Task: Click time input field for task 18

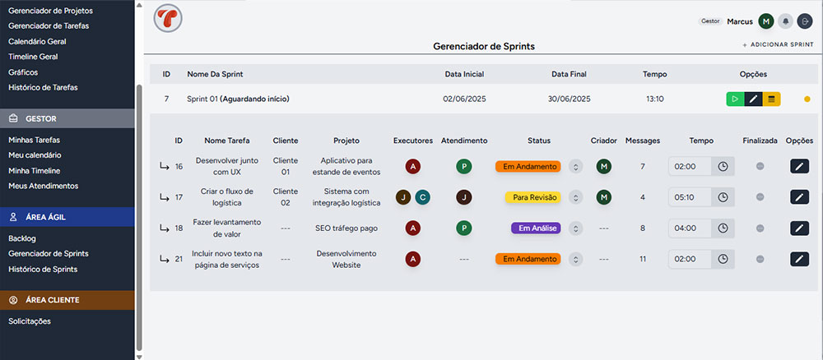Action: click(690, 228)
